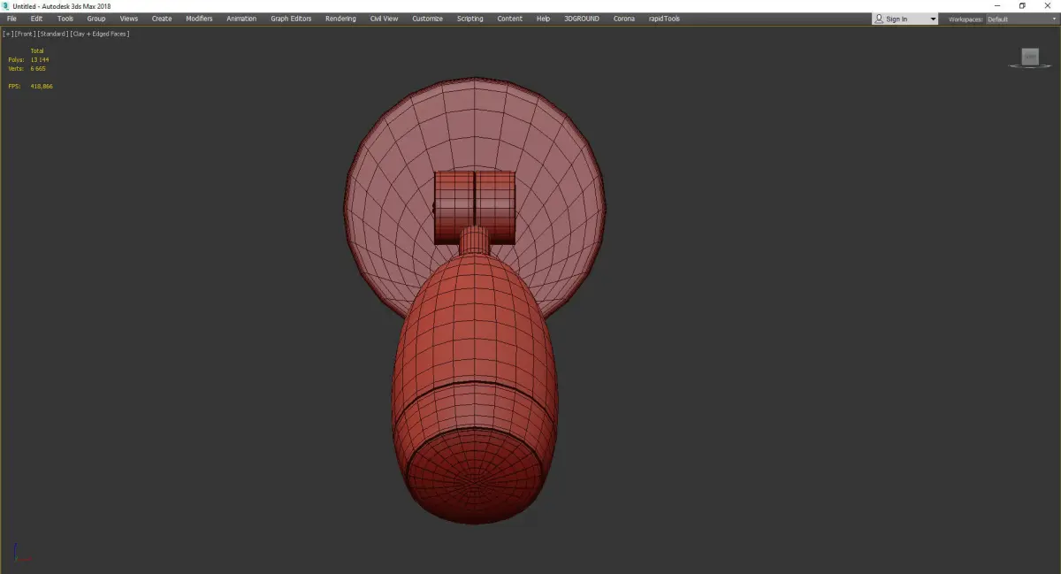This screenshot has width=1061, height=574.
Task: Click the [Front] viewport view label
Action: 25,34
